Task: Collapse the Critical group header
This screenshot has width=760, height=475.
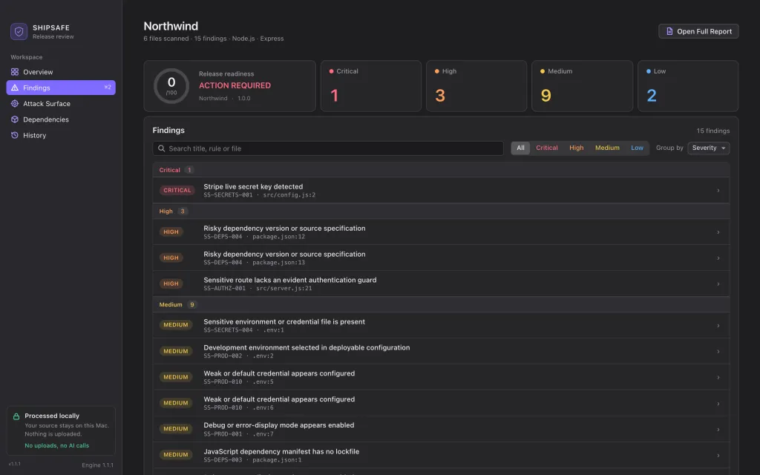Action: click(x=441, y=170)
